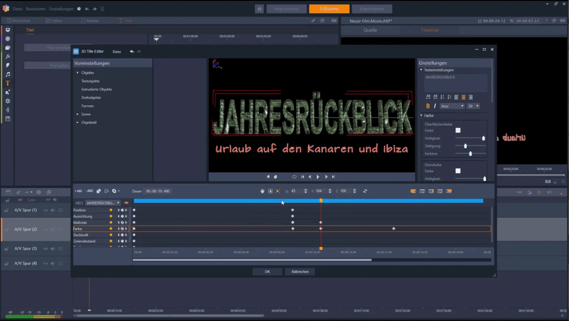569x321 pixels.
Task: Toggle keyframing diamond for the Deckkraft row
Action: (x=111, y=235)
